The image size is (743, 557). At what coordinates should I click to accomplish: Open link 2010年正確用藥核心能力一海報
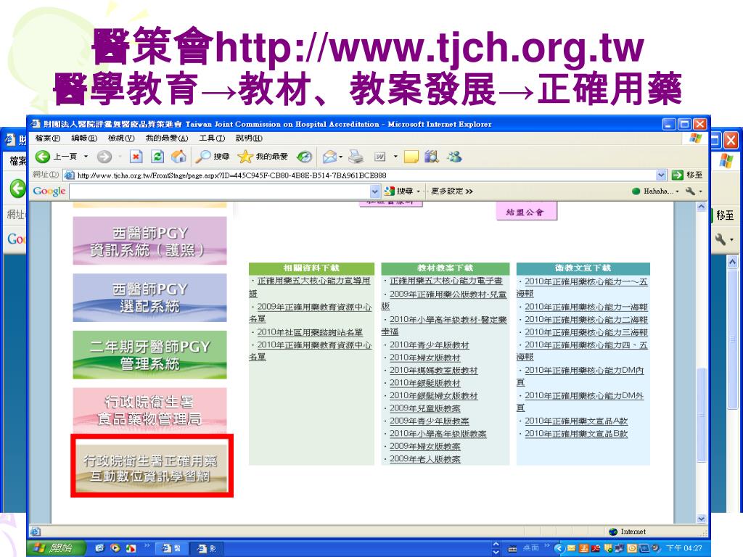coord(586,308)
